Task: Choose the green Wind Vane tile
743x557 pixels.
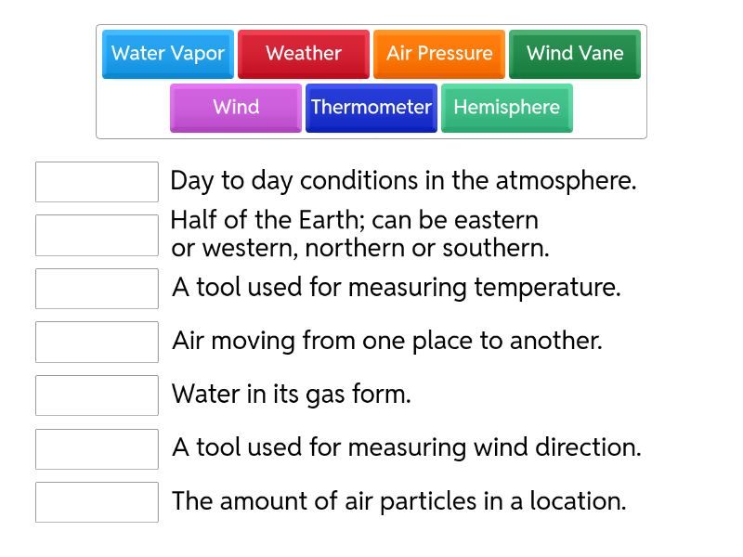Action: tap(575, 54)
